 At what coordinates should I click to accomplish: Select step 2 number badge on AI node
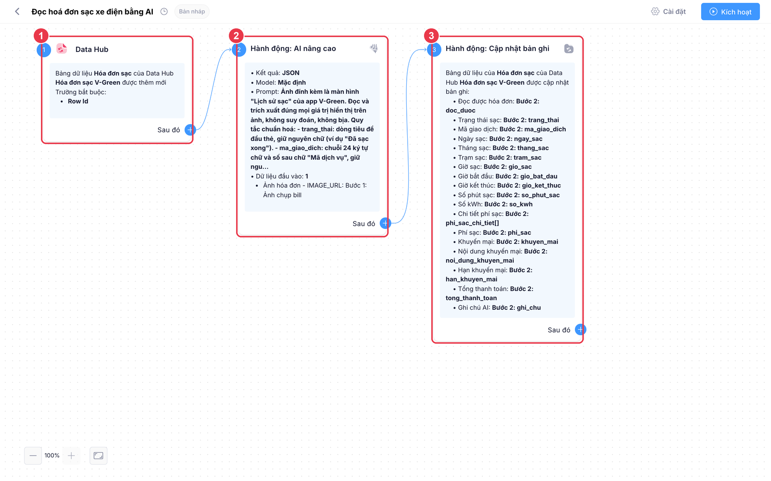coord(239,50)
